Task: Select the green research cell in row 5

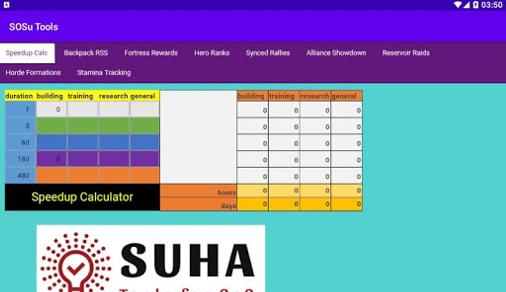Action: (x=114, y=126)
